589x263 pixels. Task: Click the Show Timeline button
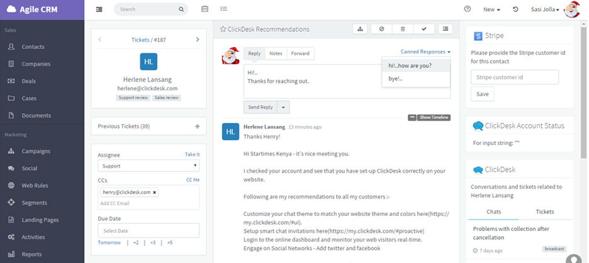pos(434,117)
